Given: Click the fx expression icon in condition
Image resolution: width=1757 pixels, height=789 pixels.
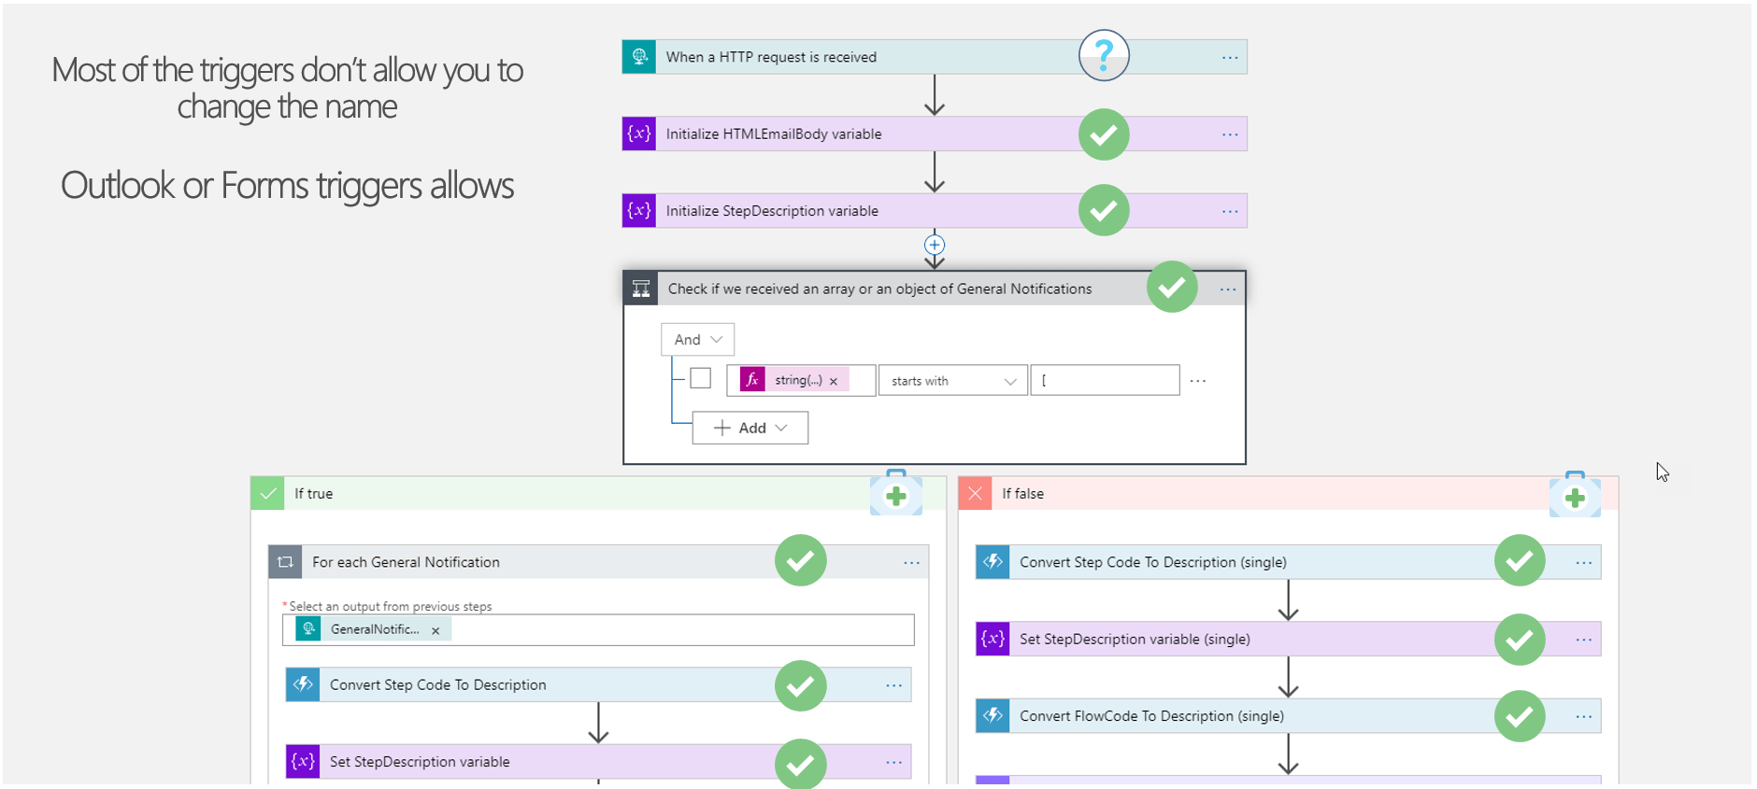Looking at the screenshot, I should (752, 380).
